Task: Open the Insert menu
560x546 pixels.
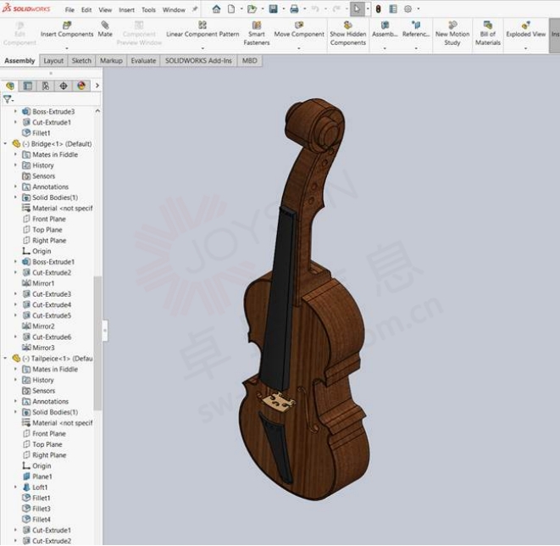Action: [x=126, y=9]
